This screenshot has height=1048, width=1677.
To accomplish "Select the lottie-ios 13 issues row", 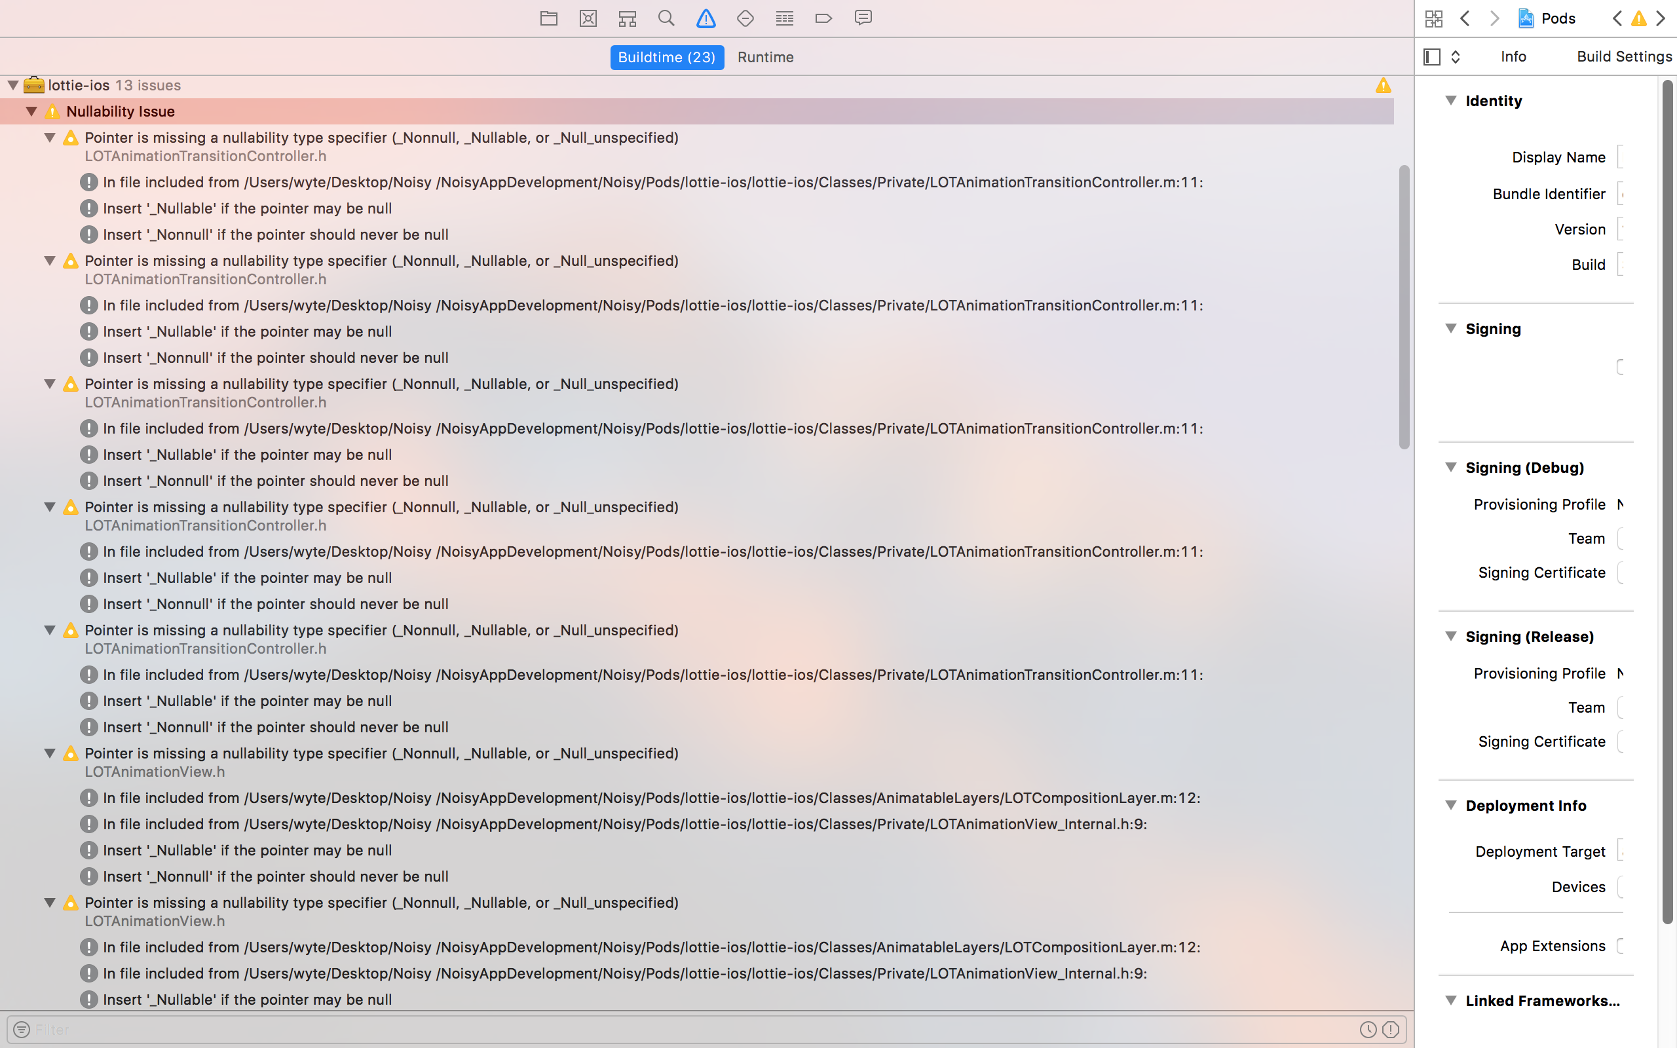I will click(x=696, y=85).
